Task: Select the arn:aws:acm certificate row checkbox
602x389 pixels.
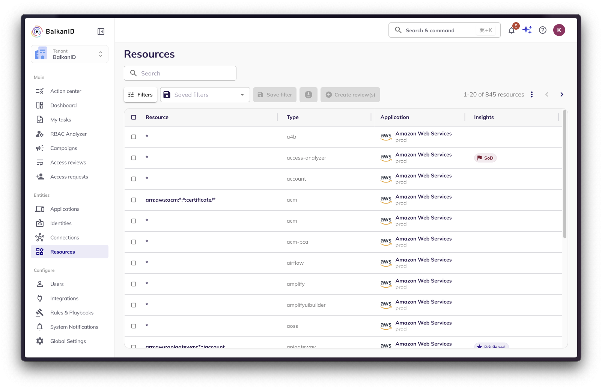Action: click(134, 200)
